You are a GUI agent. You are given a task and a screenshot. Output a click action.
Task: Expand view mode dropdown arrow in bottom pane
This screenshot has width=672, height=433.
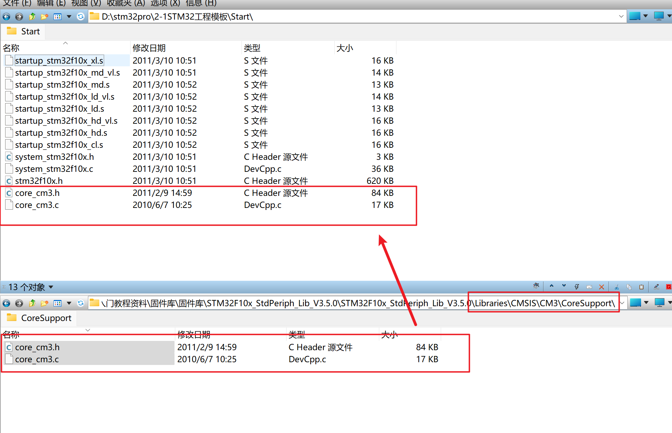69,303
